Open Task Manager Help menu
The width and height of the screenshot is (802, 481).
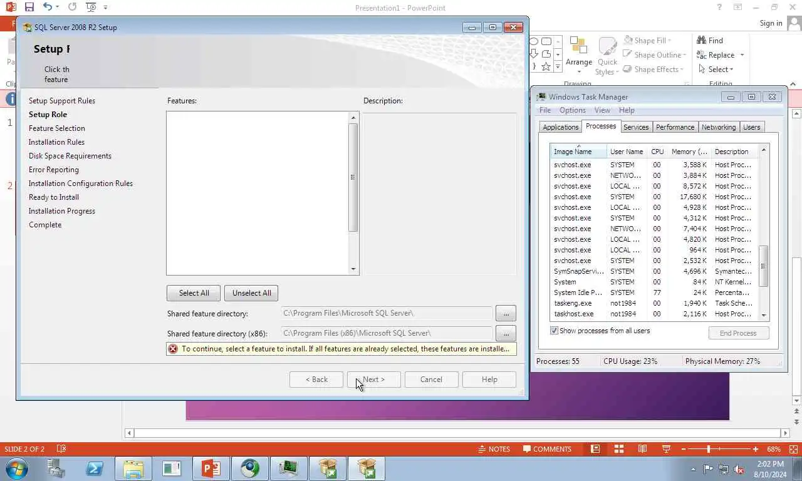pyautogui.click(x=627, y=110)
